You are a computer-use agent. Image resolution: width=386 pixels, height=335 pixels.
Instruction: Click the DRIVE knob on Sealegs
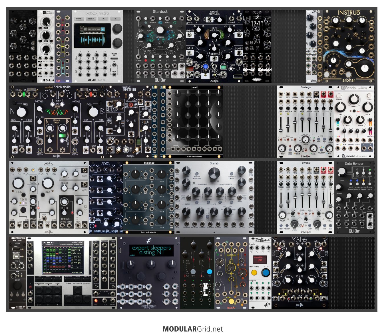tap(282, 148)
